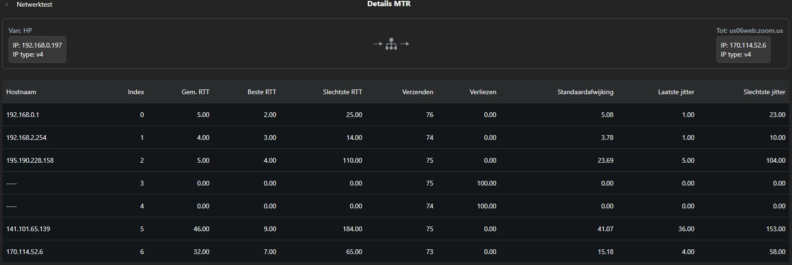
Task: Select the 195.190.228.158 hop row
Action: click(396, 160)
